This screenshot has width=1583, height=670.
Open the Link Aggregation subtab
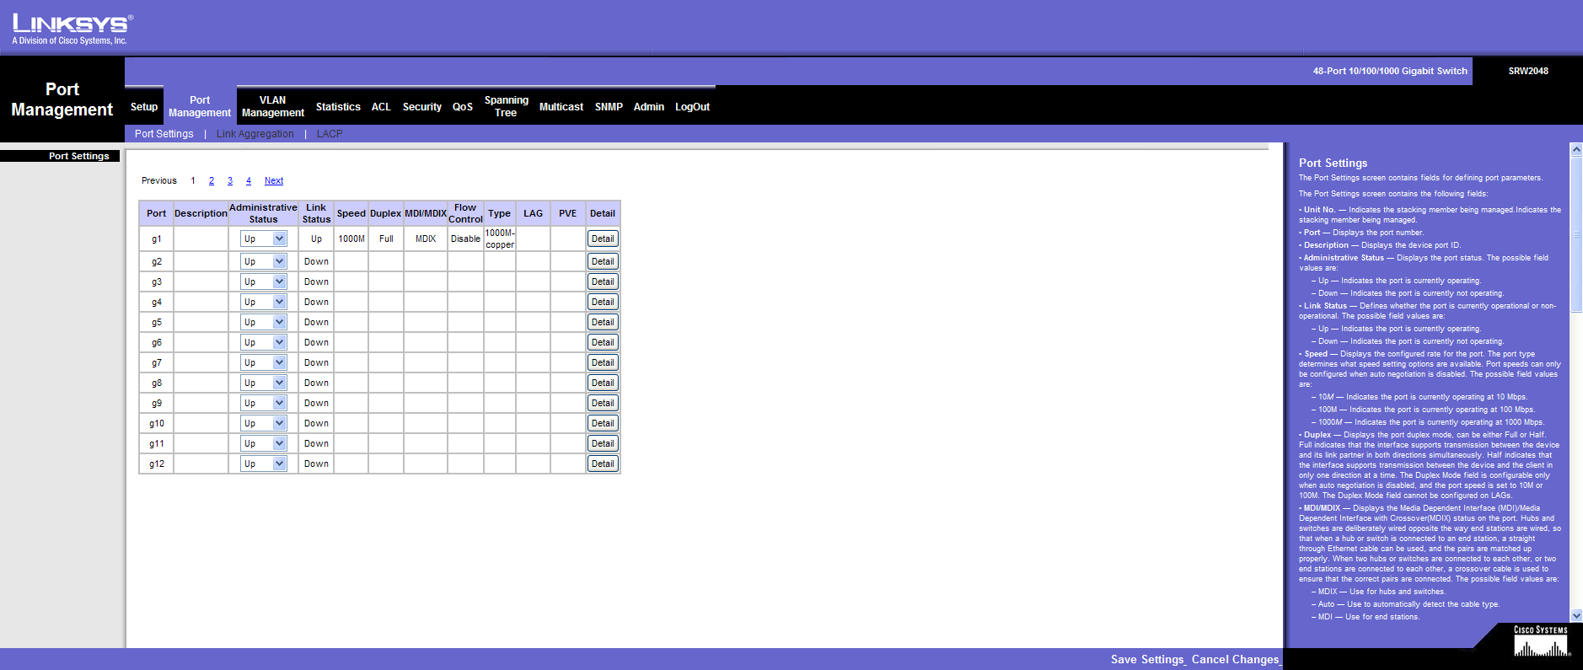pyautogui.click(x=255, y=134)
